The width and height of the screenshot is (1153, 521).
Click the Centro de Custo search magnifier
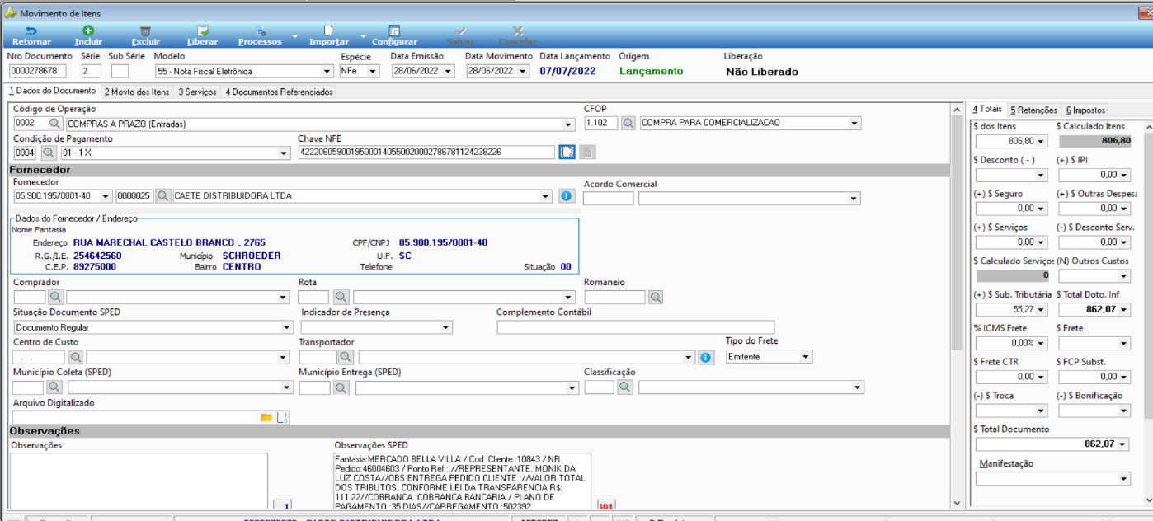[75, 357]
